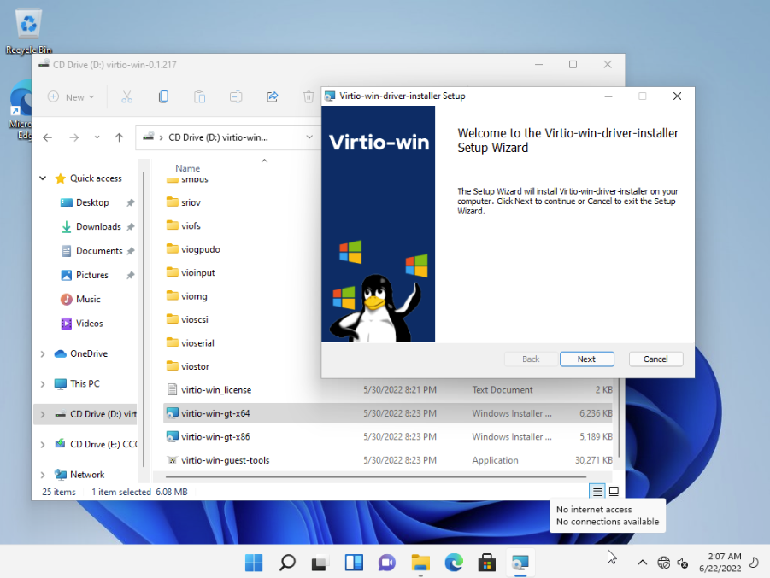This screenshot has width=770, height=578.
Task: Expand the This PC tree node
Action: pyautogui.click(x=43, y=384)
